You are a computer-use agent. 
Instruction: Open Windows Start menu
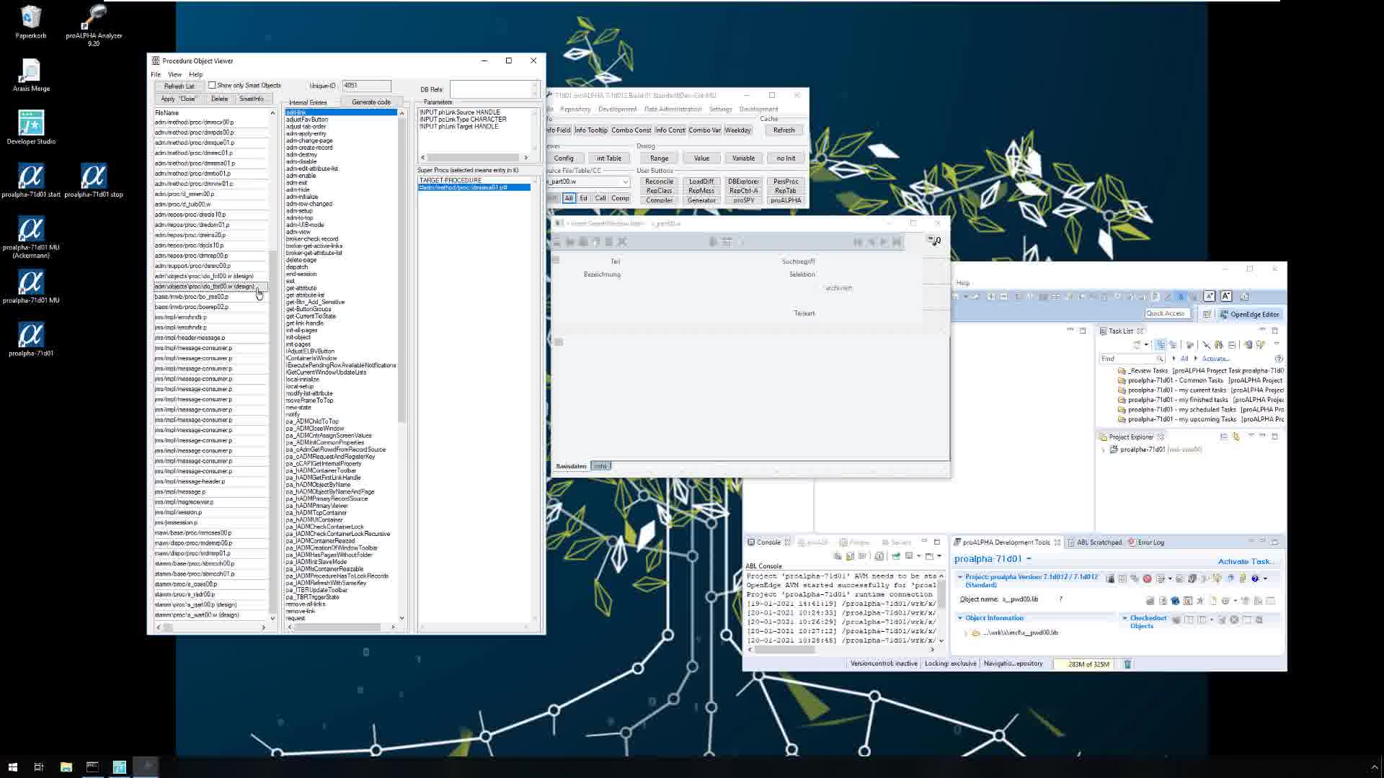[12, 767]
